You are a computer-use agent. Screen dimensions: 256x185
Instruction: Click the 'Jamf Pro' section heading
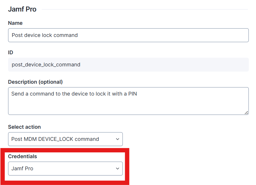point(22,9)
